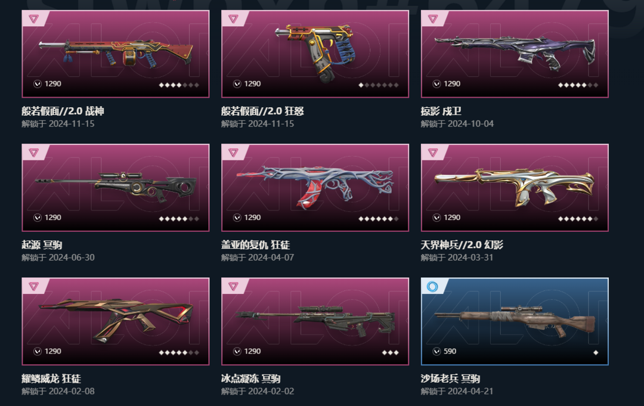
Task: Select the 耀鳞威龙 狂徒 weapon skin
Action: point(116,321)
